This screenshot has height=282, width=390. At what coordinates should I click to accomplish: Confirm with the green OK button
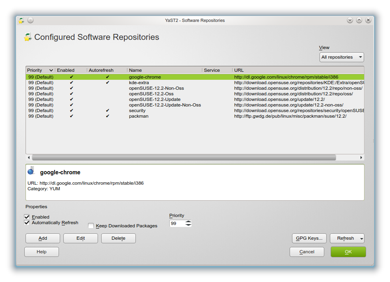[x=348, y=252]
